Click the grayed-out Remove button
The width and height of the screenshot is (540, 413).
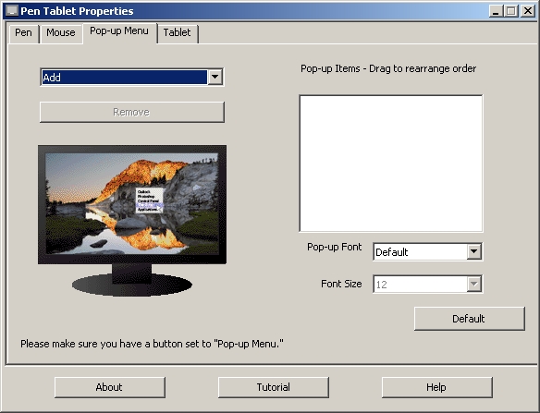(132, 112)
